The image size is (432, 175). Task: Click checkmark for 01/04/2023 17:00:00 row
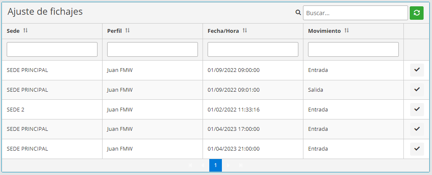pos(417,129)
